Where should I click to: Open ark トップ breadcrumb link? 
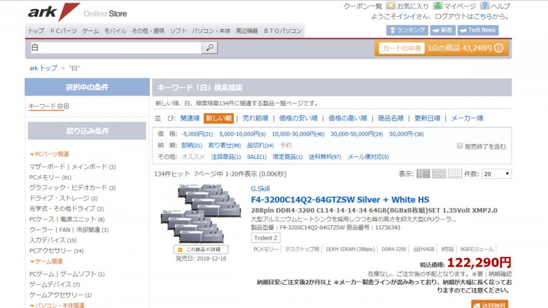point(43,68)
